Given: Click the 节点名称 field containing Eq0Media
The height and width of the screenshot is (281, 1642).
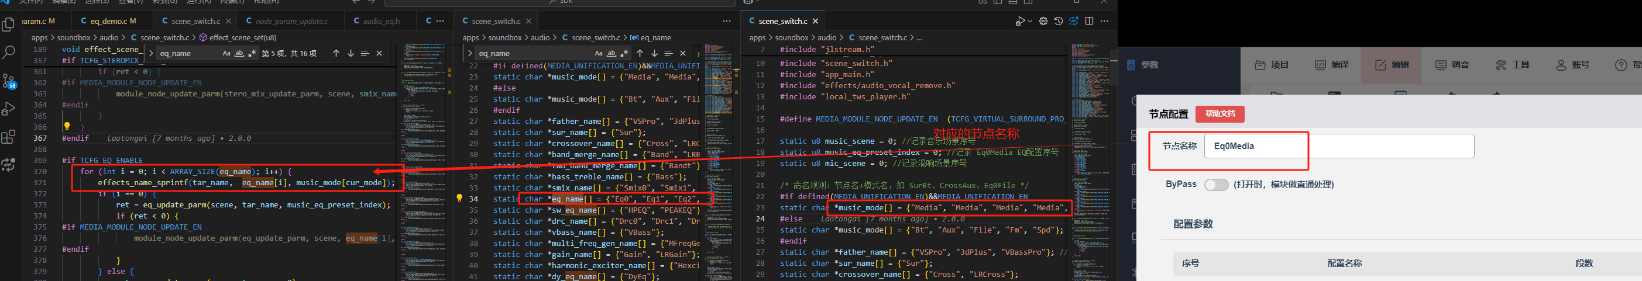Looking at the screenshot, I should coord(1339,146).
